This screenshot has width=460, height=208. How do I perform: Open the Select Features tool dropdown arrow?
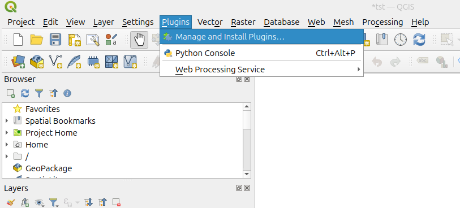pos(458,40)
